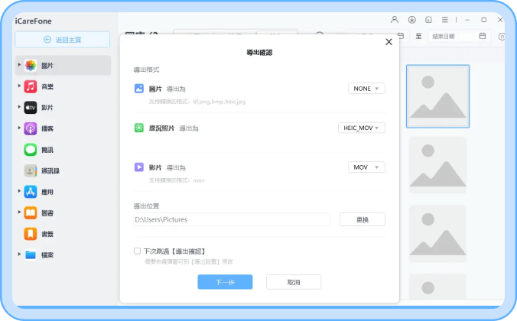
Task: Click the 更換 change location button
Action: click(363, 219)
